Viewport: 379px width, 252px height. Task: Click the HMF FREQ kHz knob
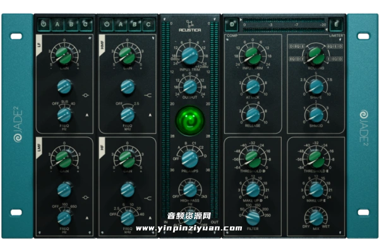(x=128, y=115)
